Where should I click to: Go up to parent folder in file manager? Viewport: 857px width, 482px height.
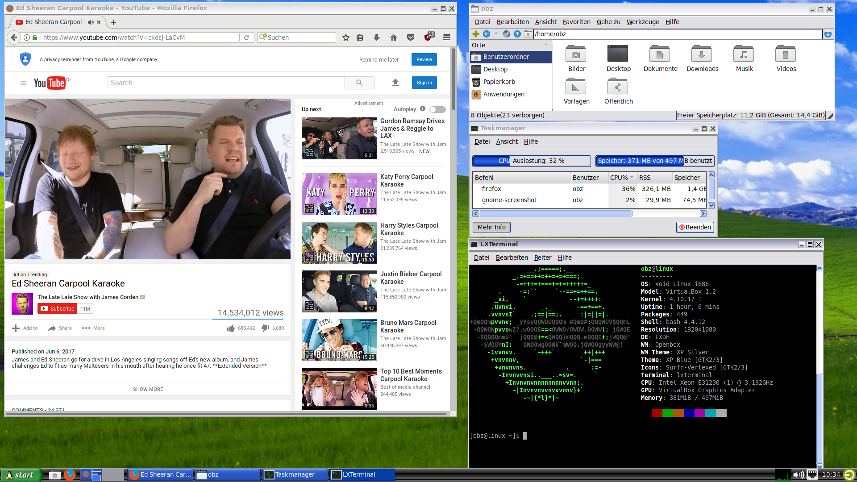pyautogui.click(x=517, y=34)
